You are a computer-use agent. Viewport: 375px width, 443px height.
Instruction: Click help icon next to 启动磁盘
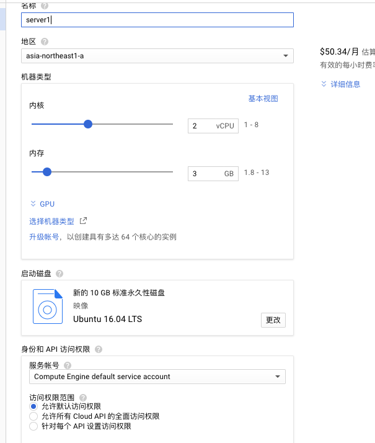pyautogui.click(x=59, y=274)
